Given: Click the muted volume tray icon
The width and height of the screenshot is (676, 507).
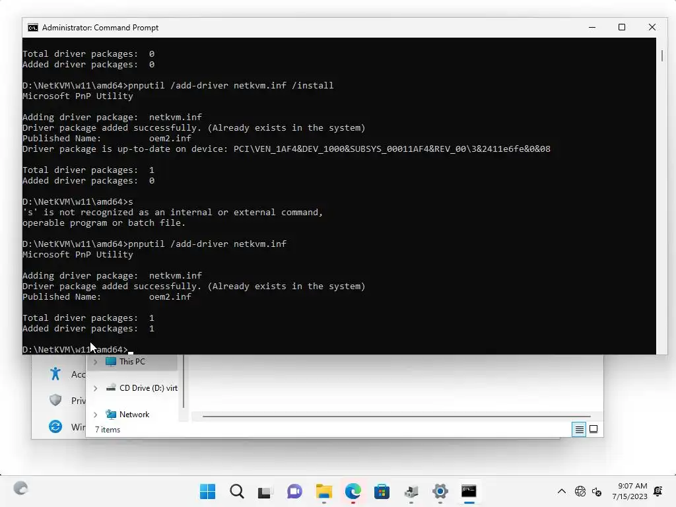Looking at the screenshot, I should click(597, 491).
